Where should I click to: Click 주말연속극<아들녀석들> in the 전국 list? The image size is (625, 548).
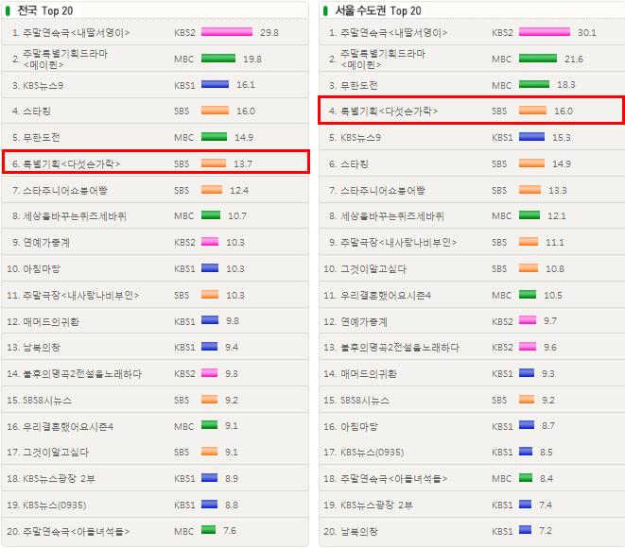(x=77, y=531)
